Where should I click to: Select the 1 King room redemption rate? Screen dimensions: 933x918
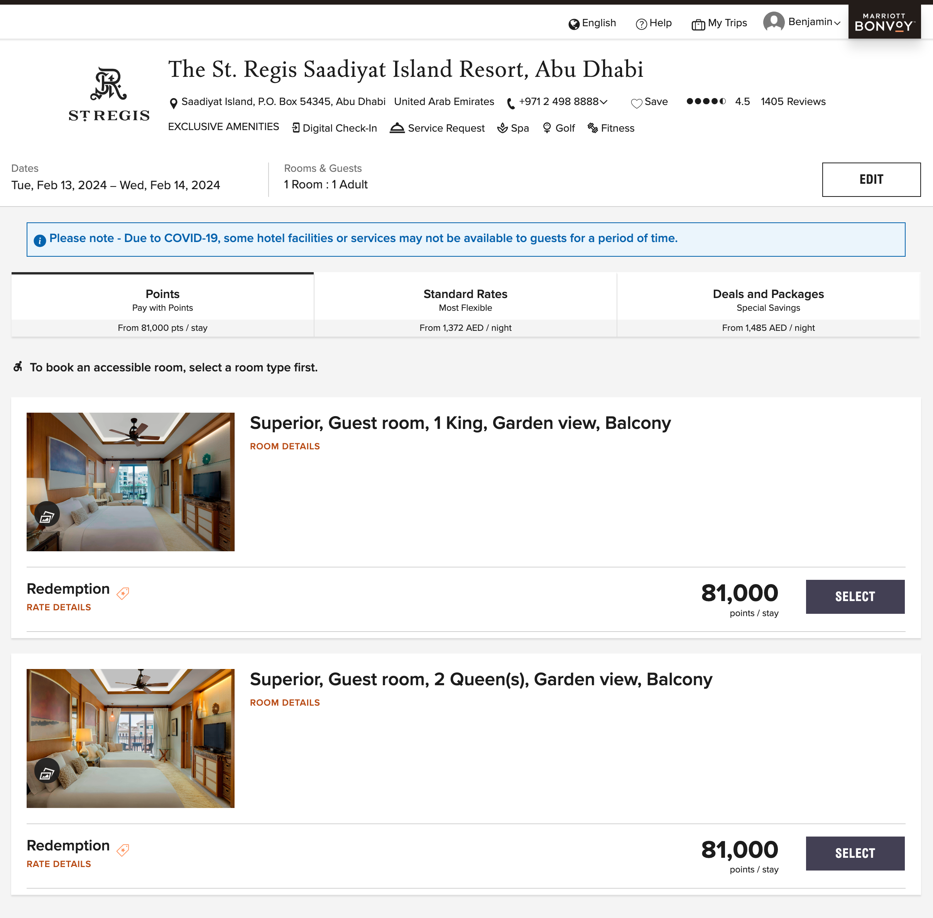point(855,596)
